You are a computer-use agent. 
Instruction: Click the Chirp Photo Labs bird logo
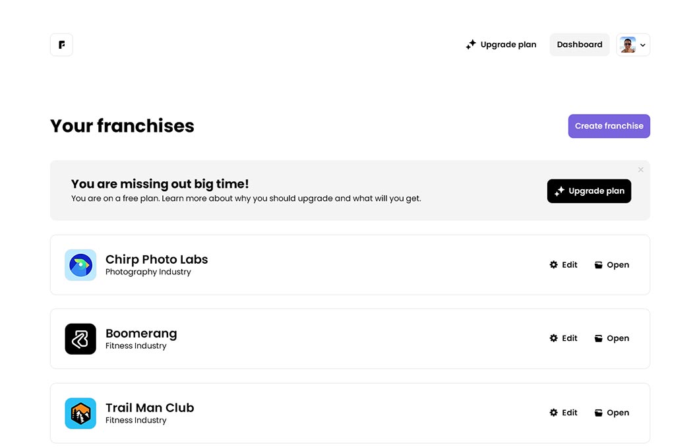80,265
